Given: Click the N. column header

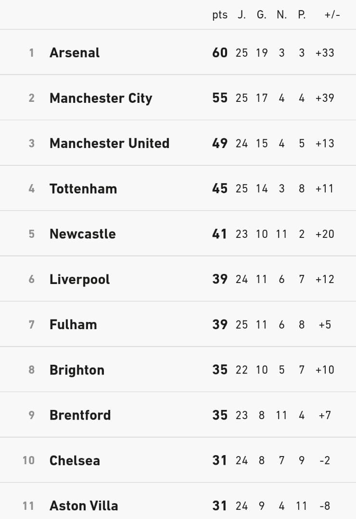Looking at the screenshot, I should 281,15.
